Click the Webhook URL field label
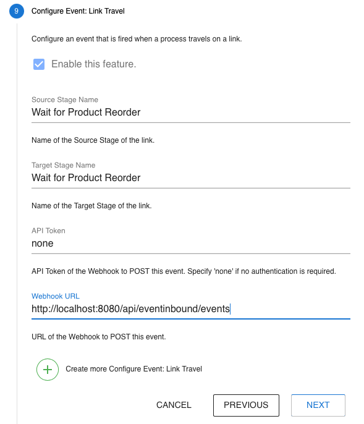Image resolution: width=364 pixels, height=424 pixels. tap(56, 296)
